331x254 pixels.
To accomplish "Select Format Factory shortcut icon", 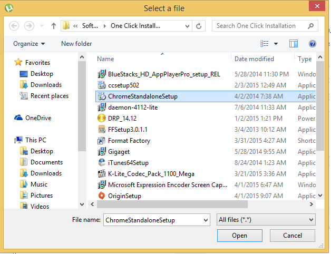I will pyautogui.click(x=102, y=141).
